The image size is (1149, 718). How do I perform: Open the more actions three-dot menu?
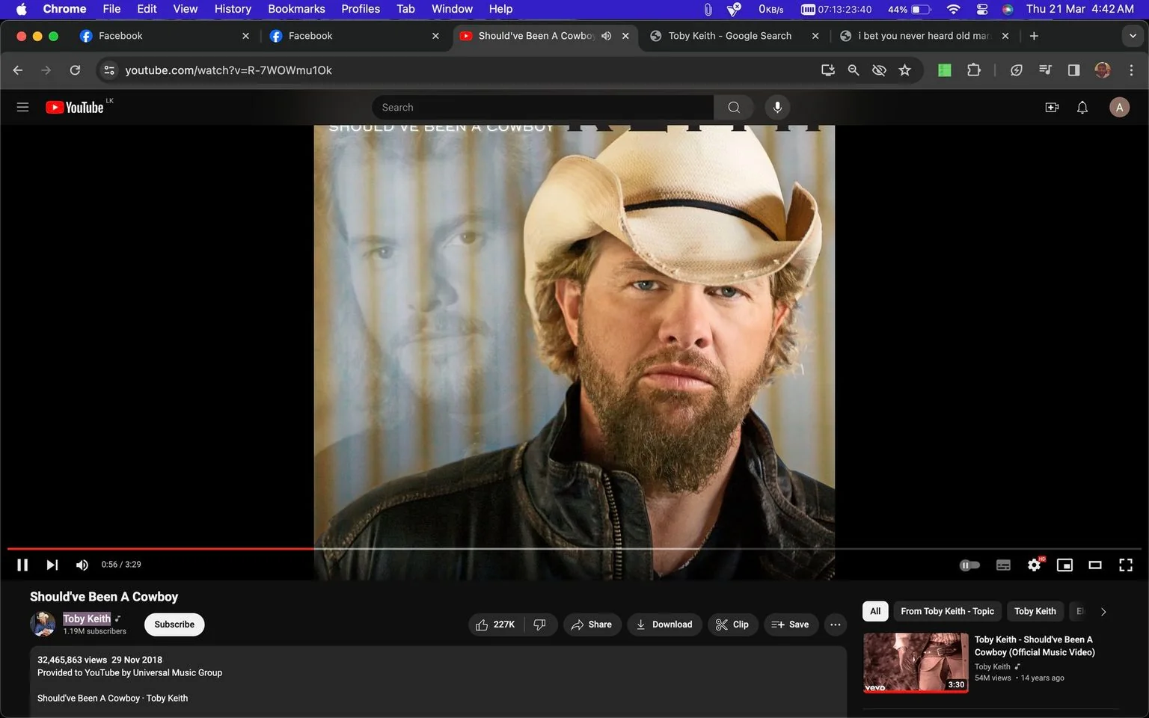coord(836,625)
